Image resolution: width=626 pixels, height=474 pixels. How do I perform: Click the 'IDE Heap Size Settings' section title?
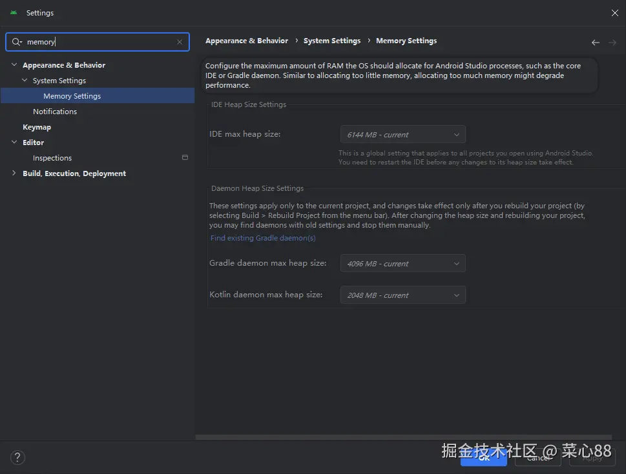248,104
